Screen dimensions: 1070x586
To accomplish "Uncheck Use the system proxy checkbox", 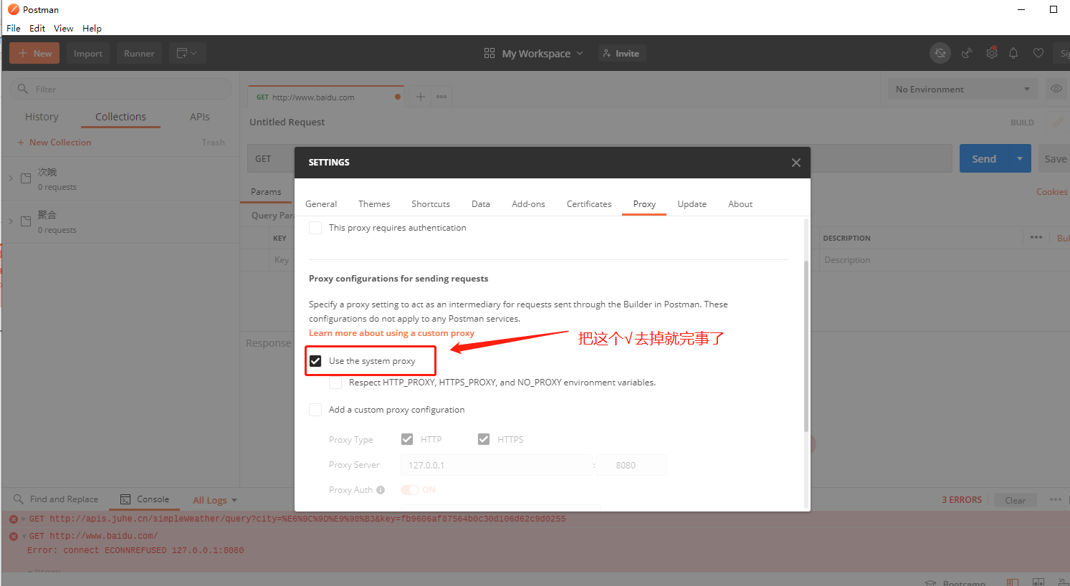I will (315, 360).
